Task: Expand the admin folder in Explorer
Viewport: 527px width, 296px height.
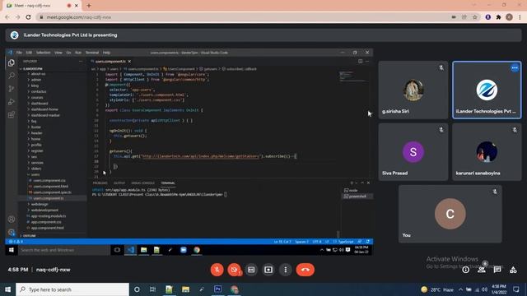Action: point(36,80)
